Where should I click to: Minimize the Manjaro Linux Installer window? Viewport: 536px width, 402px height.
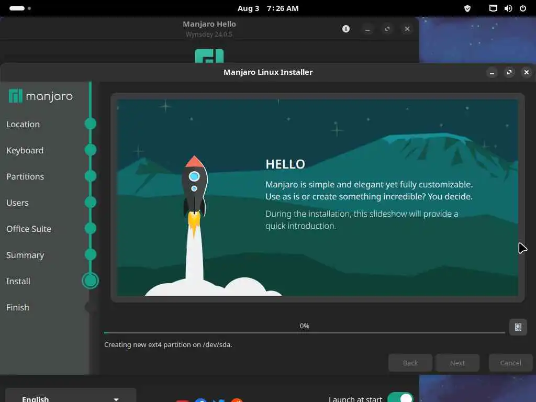click(x=492, y=72)
